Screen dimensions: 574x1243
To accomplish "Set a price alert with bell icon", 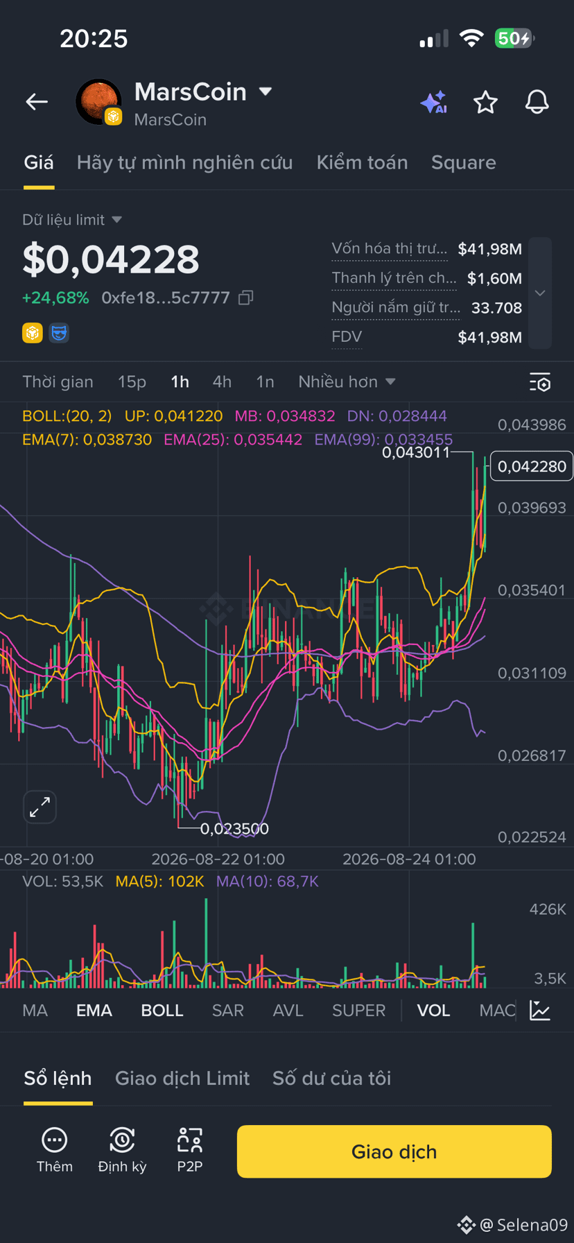I will pos(537,102).
